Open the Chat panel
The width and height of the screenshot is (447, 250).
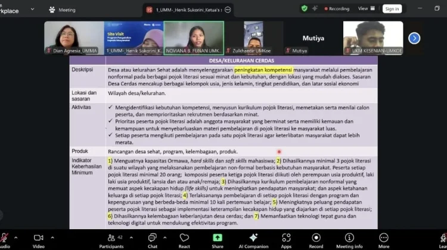point(152,240)
